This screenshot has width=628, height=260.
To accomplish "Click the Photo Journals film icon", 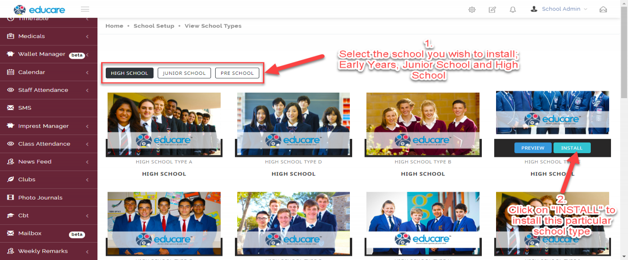I will pyautogui.click(x=10, y=198).
